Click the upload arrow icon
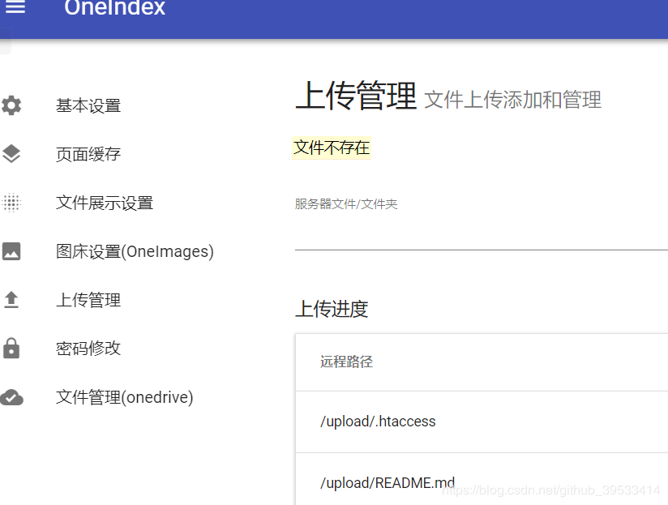The image size is (668, 505). 11,299
